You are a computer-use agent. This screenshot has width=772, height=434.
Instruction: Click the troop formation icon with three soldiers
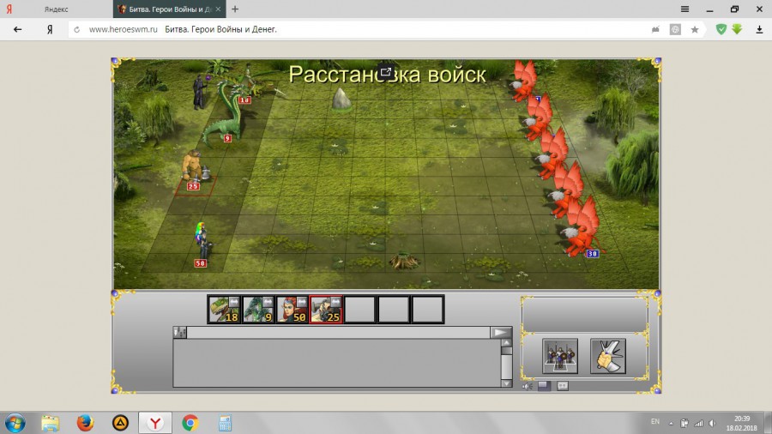coord(560,356)
